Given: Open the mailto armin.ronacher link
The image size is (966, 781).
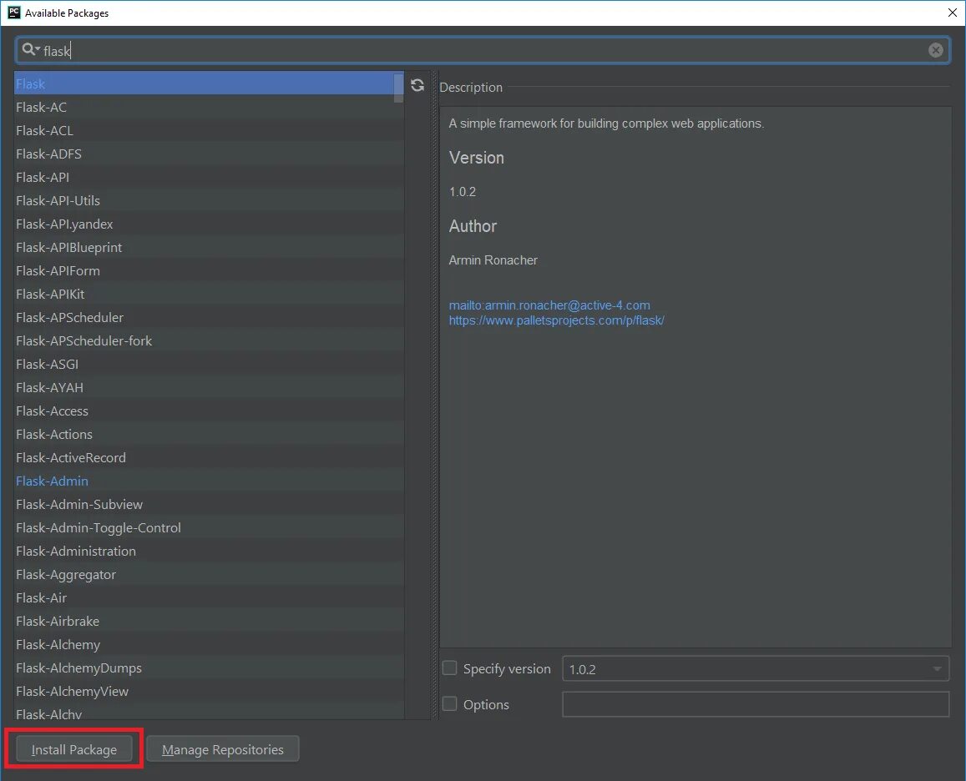Looking at the screenshot, I should click(x=549, y=305).
